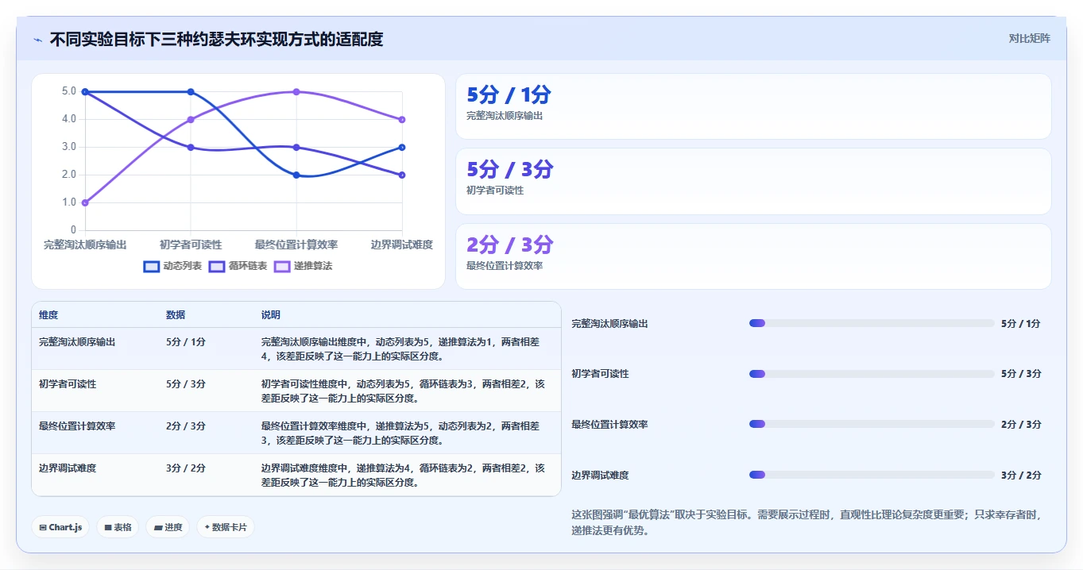Click the 循环链表 data point at 初学者可读性
1083x570 pixels.
point(191,147)
